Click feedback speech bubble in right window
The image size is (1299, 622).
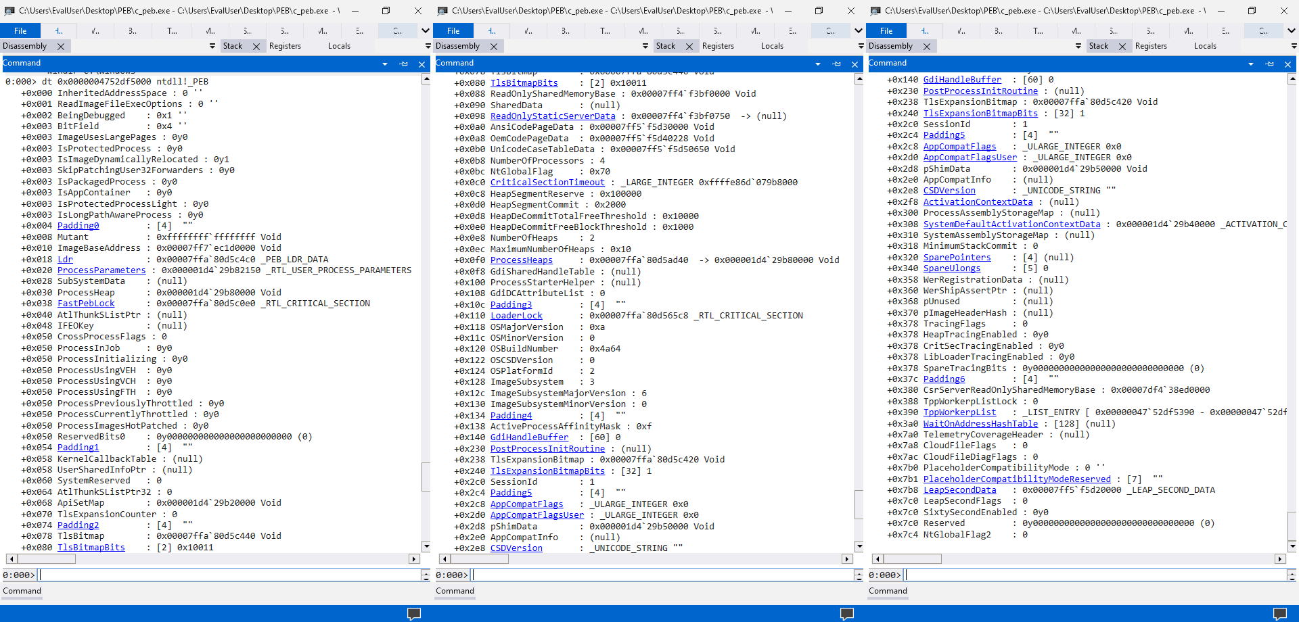(x=1279, y=613)
